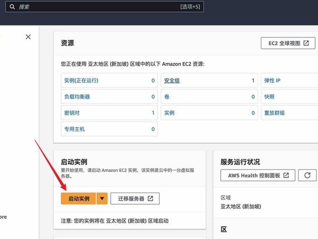Click the orange 启动实例 button
This screenshot has height=239, width=318.
(78, 198)
